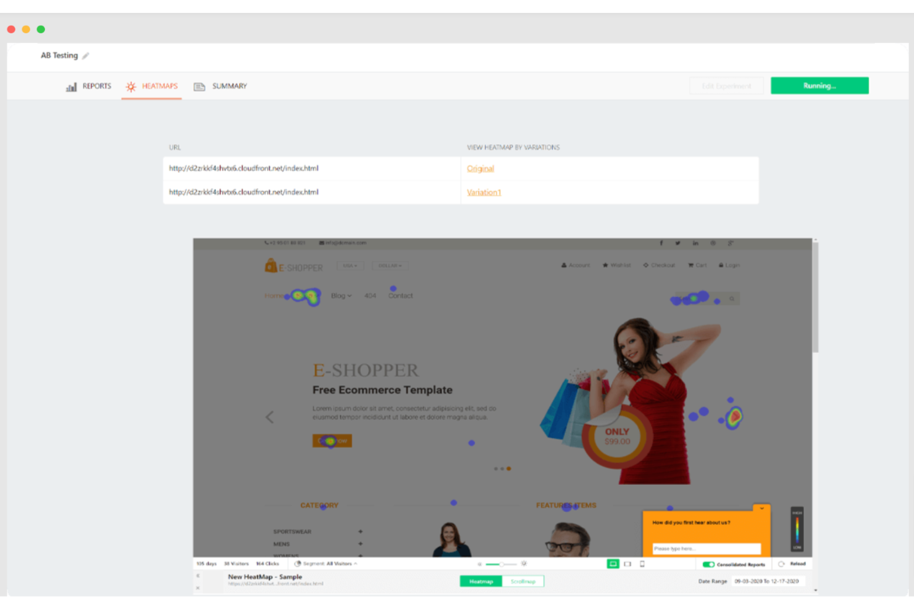The height and width of the screenshot is (609, 914).
Task: Adjust the heatmap opacity slider
Action: pos(501,563)
